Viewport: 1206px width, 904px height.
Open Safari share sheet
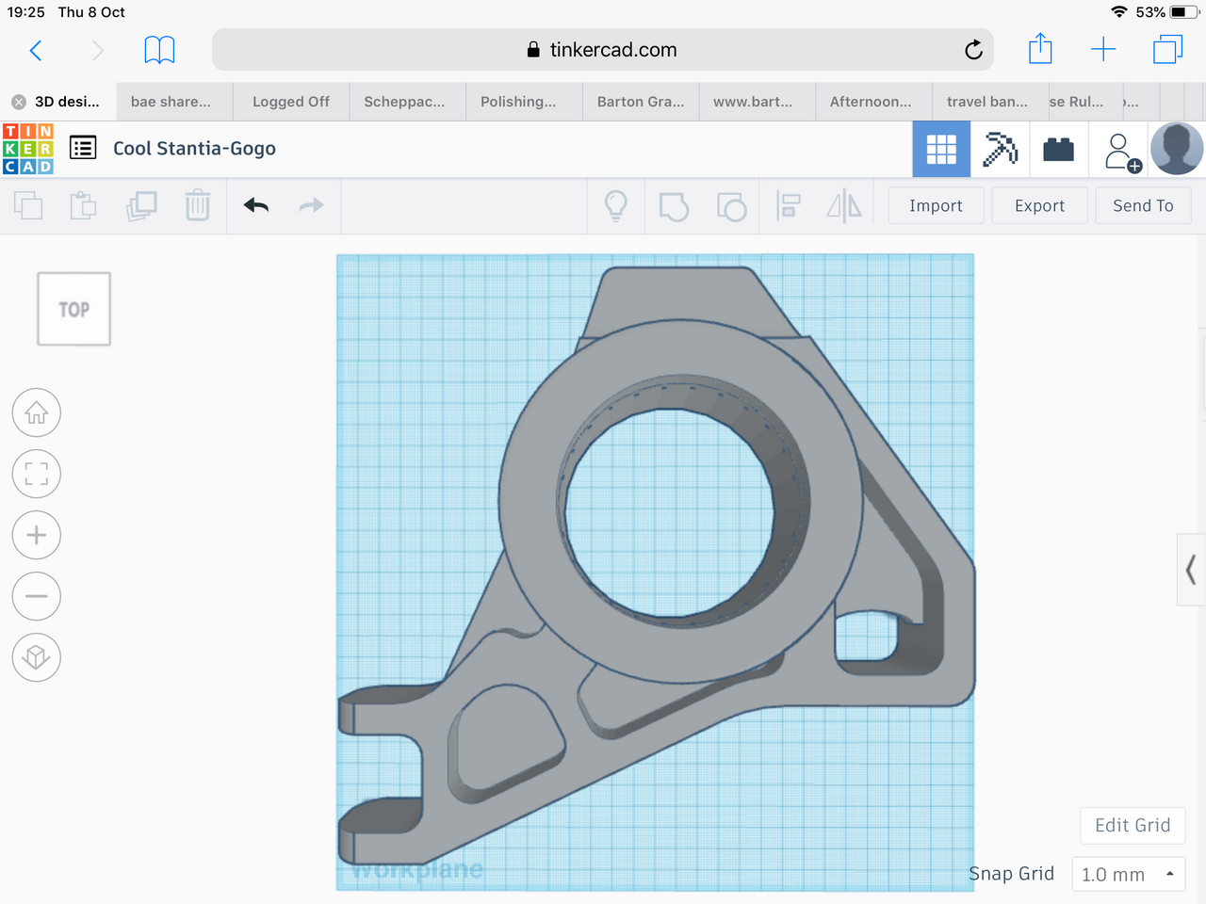[1040, 49]
